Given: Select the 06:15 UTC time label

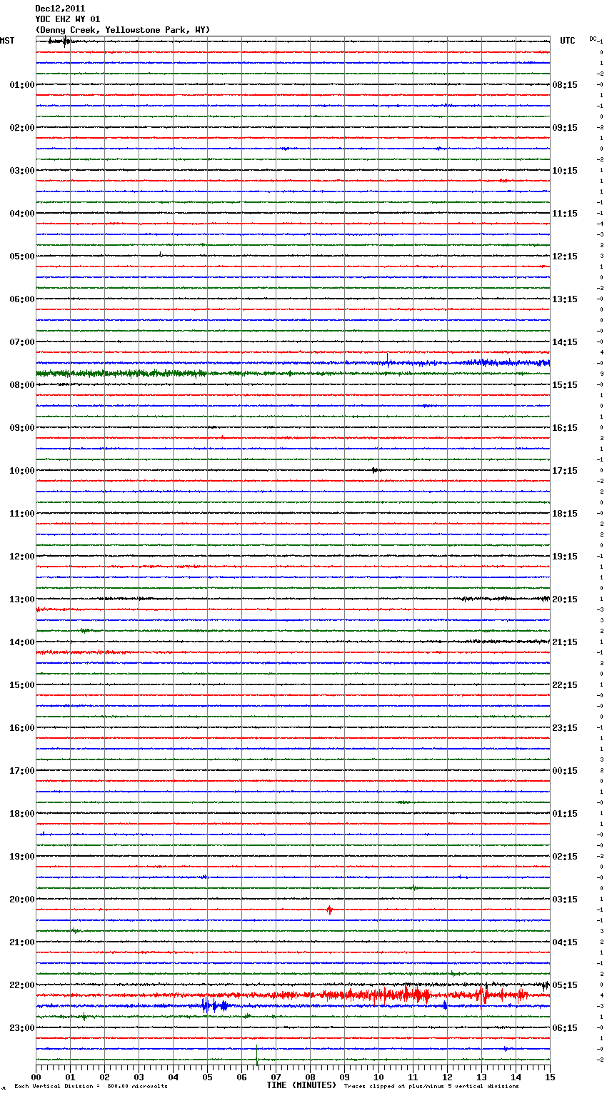Looking at the screenshot, I should tap(565, 1028).
